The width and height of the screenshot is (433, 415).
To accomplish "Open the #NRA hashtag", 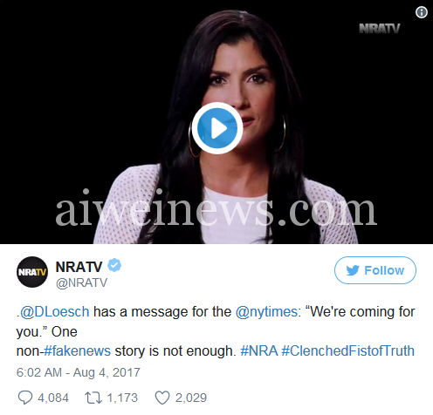I will 259,350.
